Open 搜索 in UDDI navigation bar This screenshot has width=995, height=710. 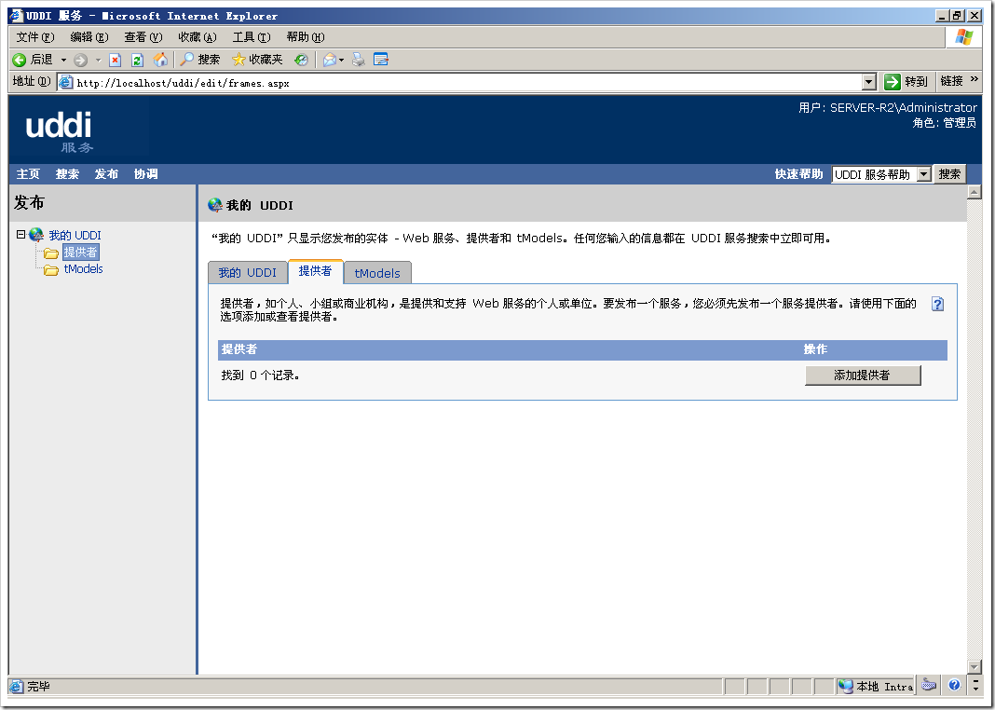click(x=67, y=174)
